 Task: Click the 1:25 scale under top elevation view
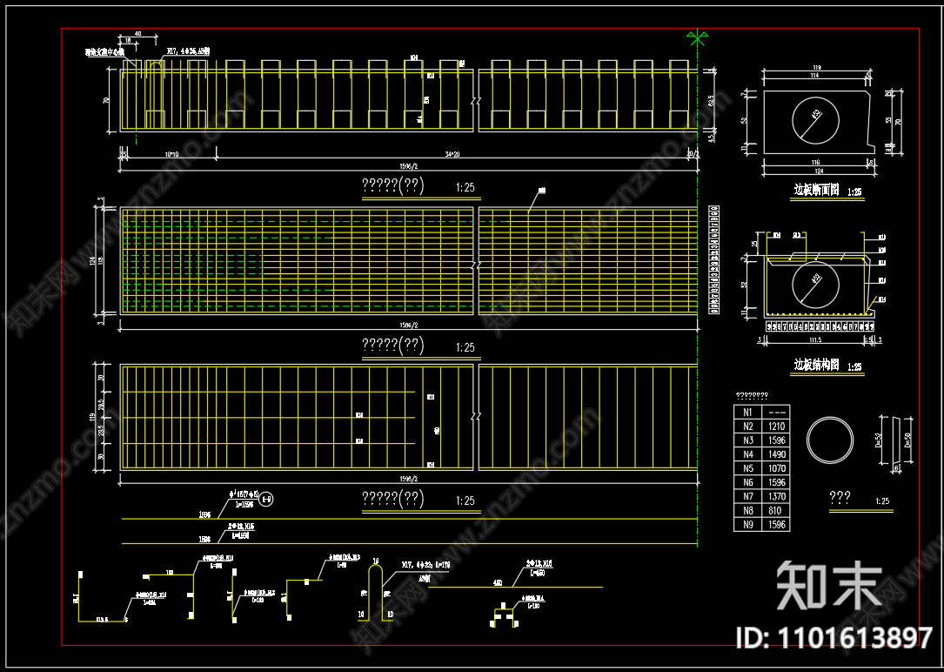point(465,188)
